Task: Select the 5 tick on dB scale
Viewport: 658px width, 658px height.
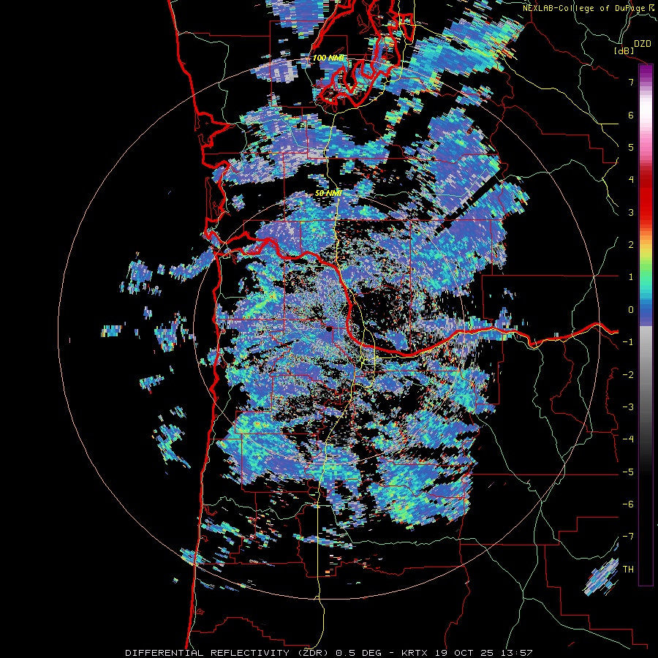Action: [631, 147]
